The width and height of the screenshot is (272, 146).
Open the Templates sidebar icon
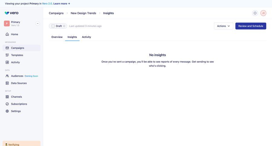pos(7,55)
